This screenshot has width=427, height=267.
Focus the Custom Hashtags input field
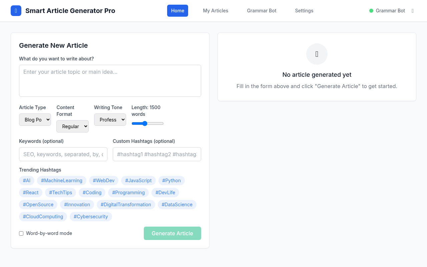157,154
